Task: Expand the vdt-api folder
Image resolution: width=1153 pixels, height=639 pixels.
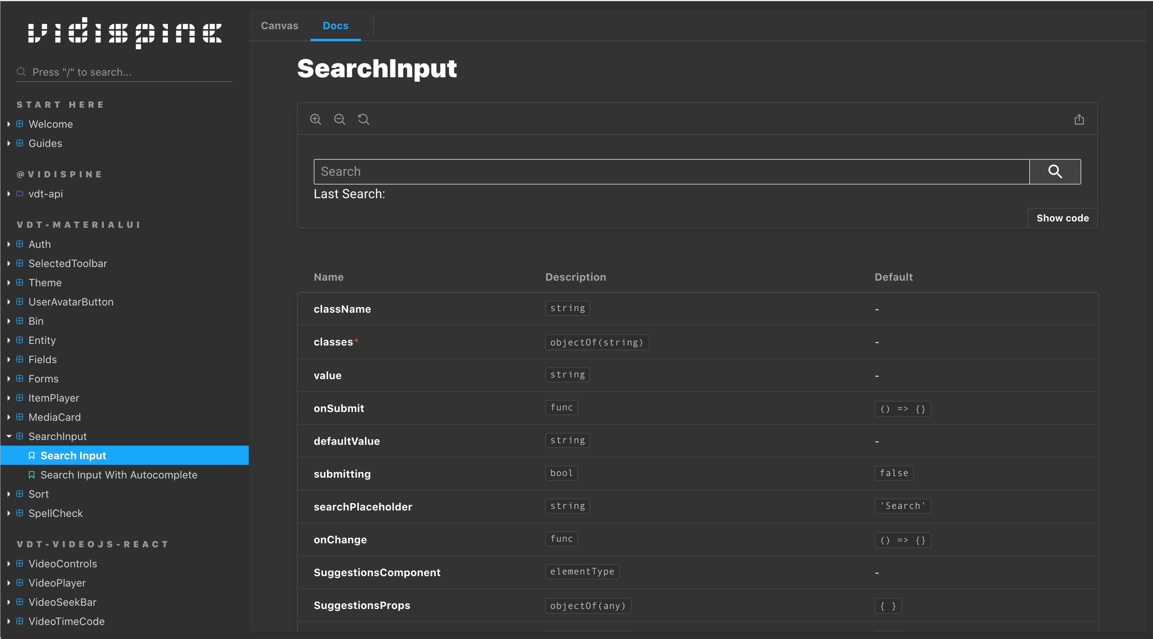Action: 9,194
